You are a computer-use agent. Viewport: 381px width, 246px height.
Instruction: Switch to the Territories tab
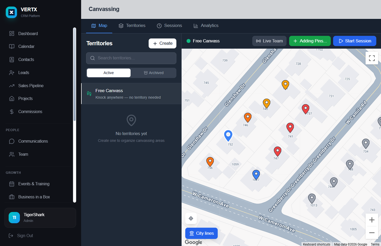point(132,26)
